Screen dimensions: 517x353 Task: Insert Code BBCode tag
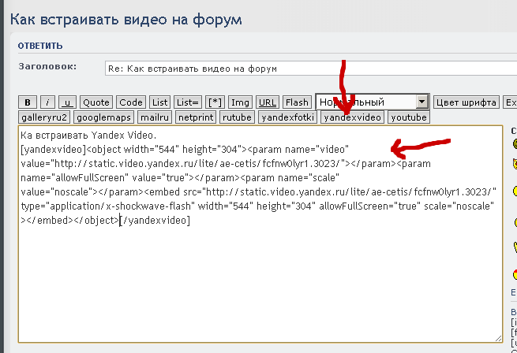131,102
